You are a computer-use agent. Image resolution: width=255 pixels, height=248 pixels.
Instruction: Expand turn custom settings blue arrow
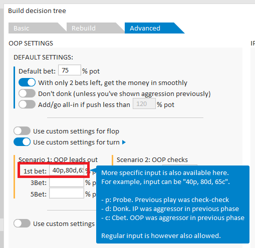[124, 142]
